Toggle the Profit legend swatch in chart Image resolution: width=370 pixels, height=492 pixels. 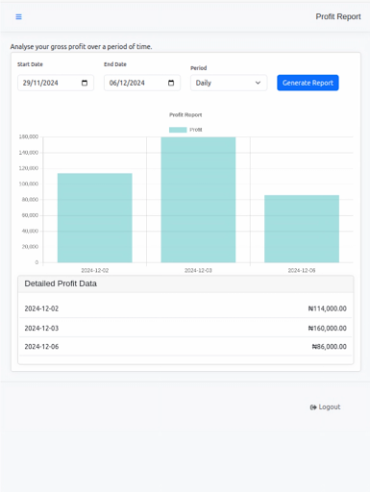(178, 130)
